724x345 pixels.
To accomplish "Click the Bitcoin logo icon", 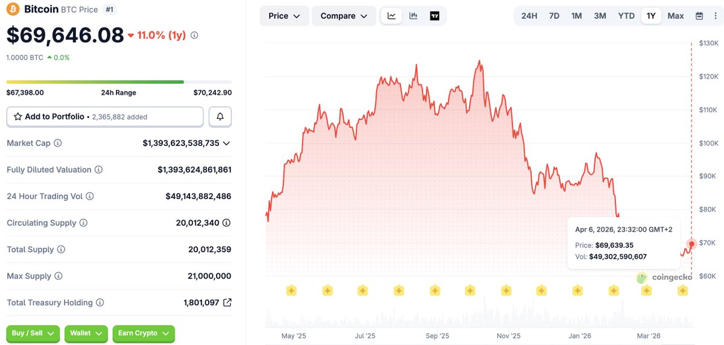I will click(13, 9).
